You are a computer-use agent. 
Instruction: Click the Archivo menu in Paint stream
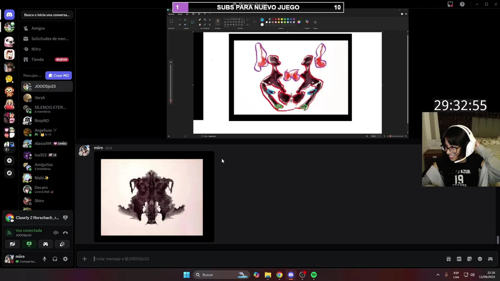click(171, 14)
